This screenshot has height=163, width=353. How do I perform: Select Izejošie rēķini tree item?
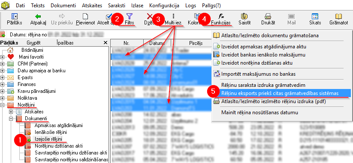tap(48, 139)
